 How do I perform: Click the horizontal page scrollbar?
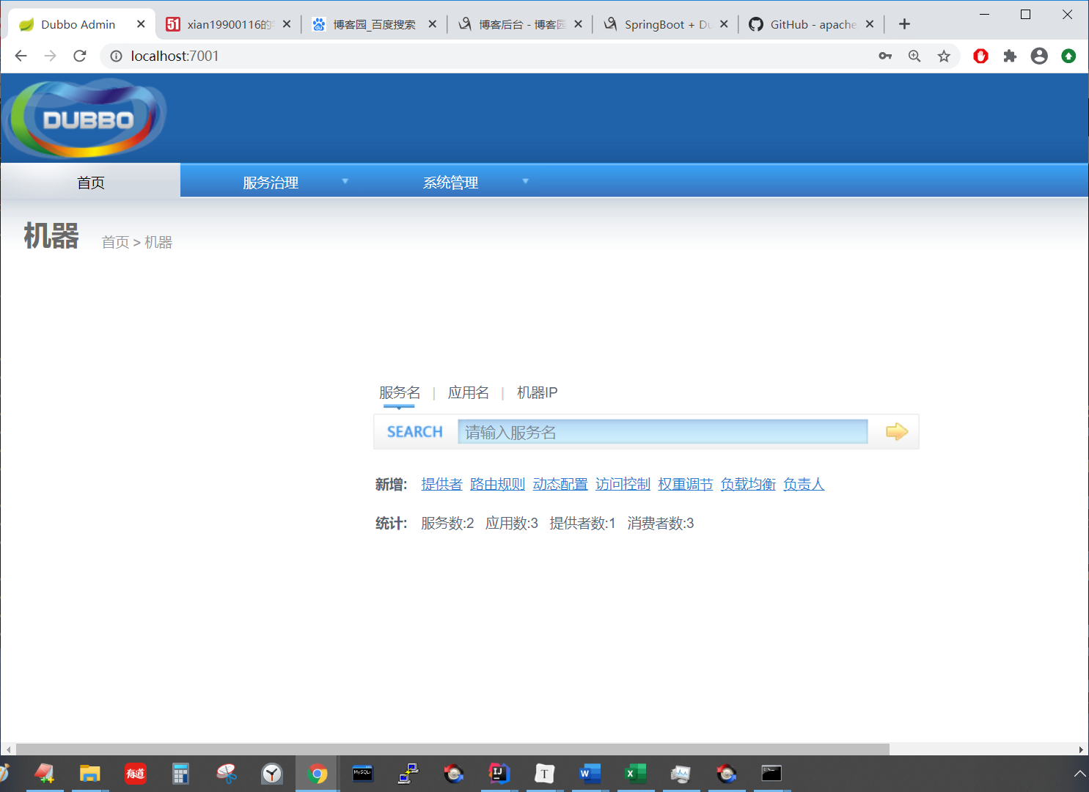[452, 749]
